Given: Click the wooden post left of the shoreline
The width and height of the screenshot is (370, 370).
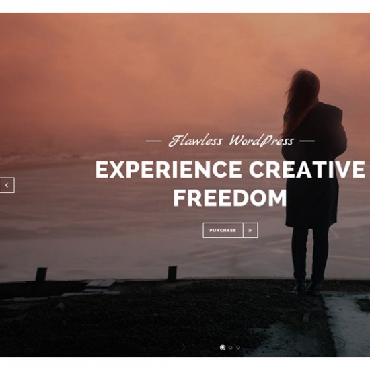Looking at the screenshot, I should 41,274.
